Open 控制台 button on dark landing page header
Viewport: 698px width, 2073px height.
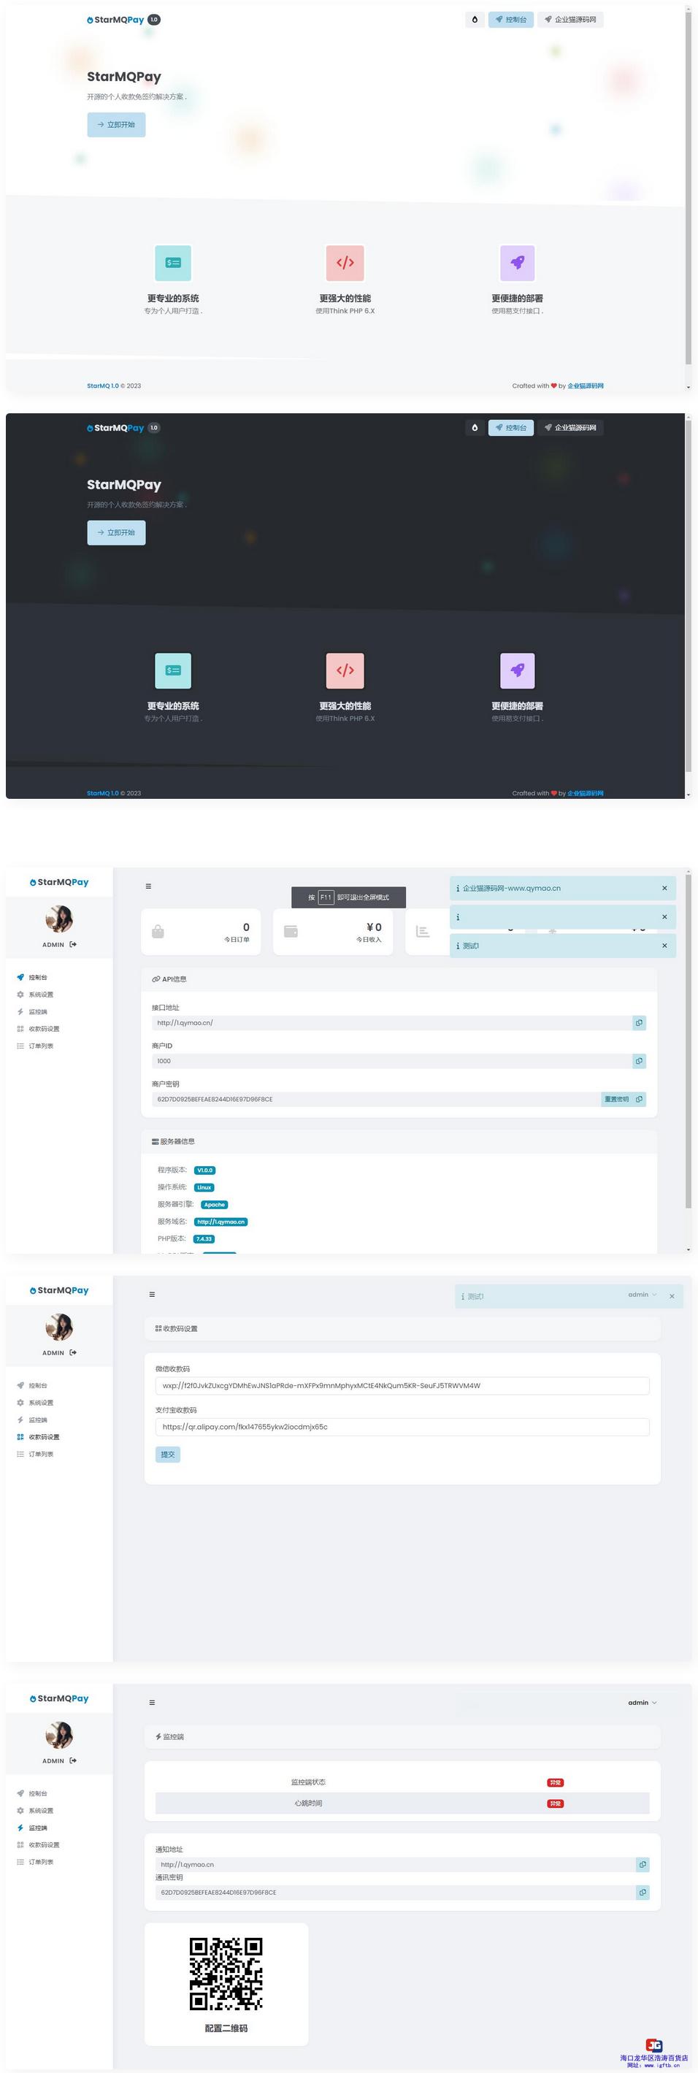[510, 427]
